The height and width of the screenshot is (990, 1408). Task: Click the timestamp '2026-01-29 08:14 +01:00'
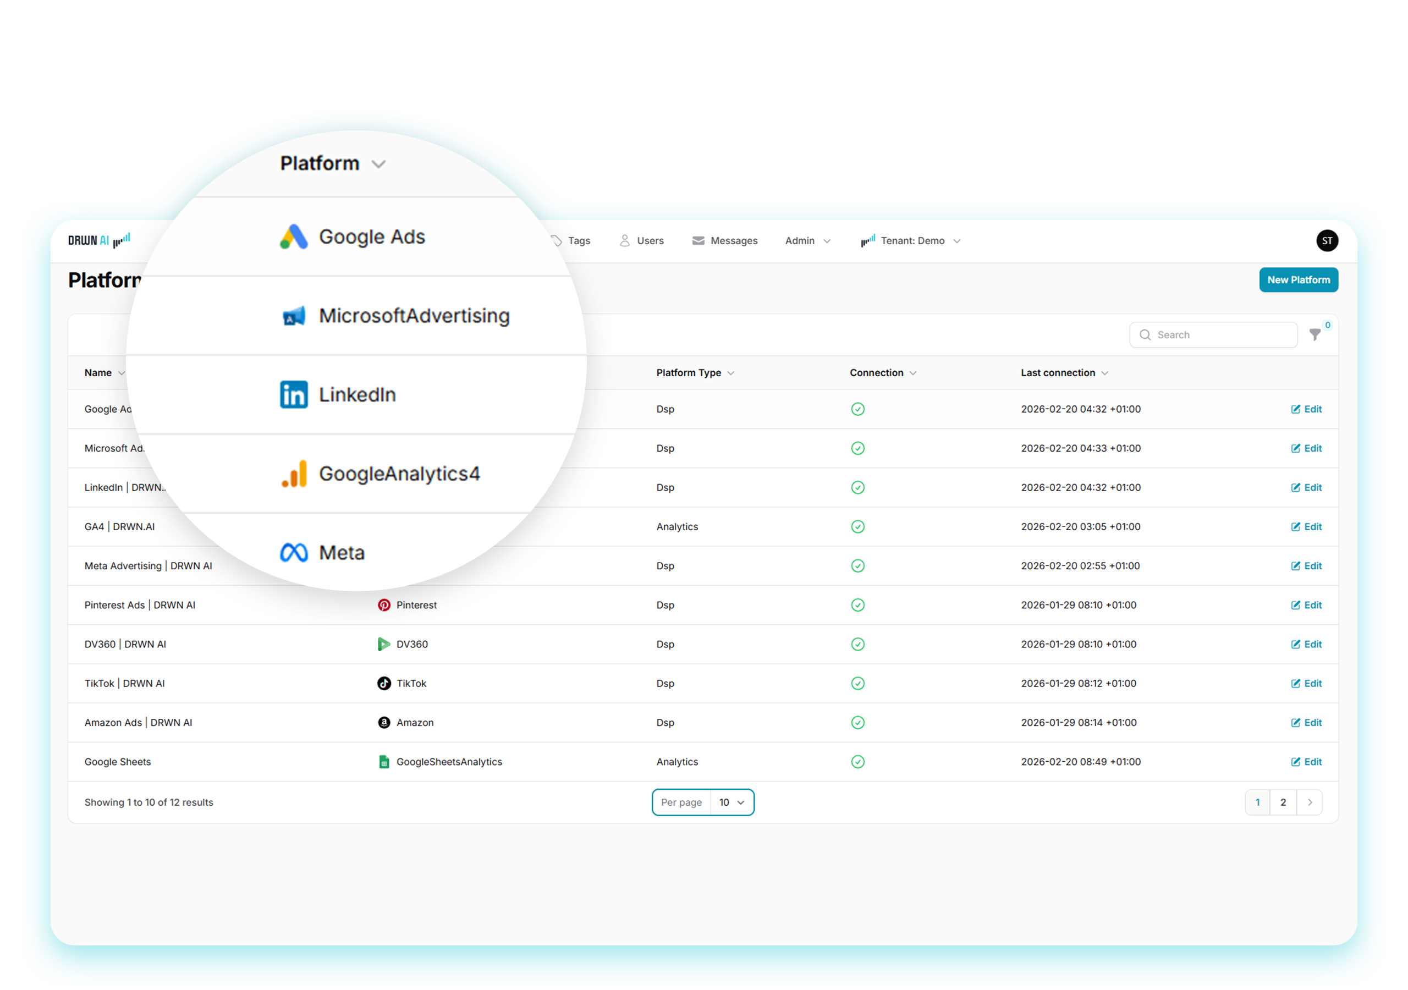(x=1079, y=723)
